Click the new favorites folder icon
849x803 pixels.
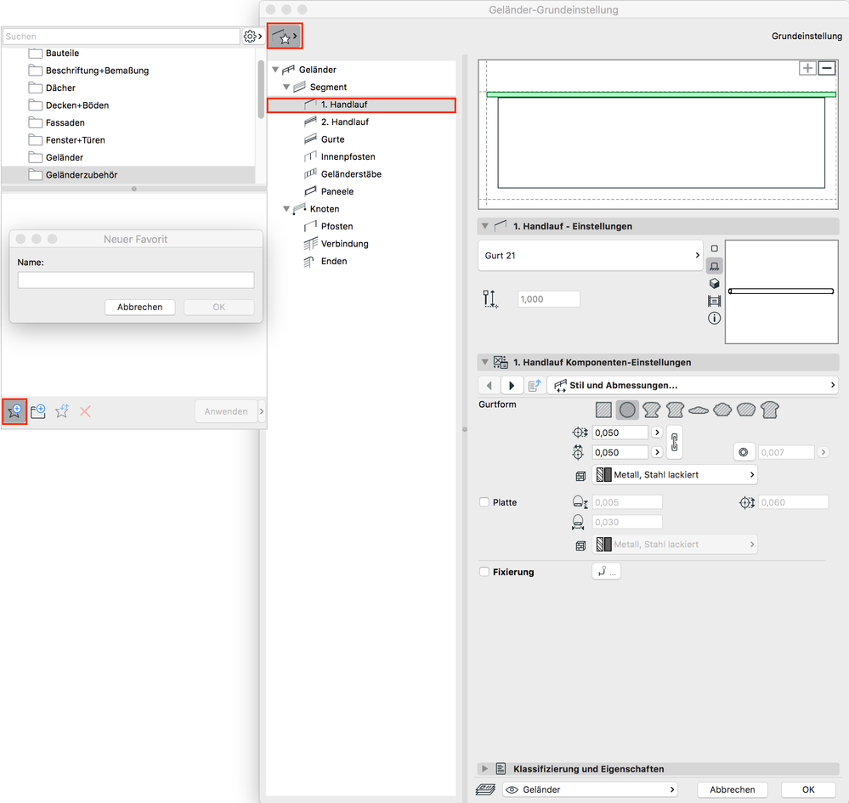[38, 411]
